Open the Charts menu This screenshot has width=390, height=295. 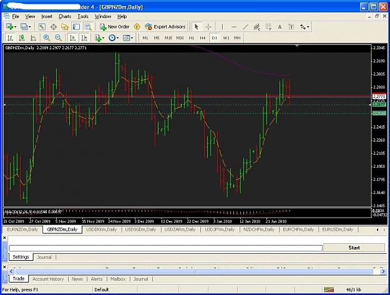(x=65, y=16)
